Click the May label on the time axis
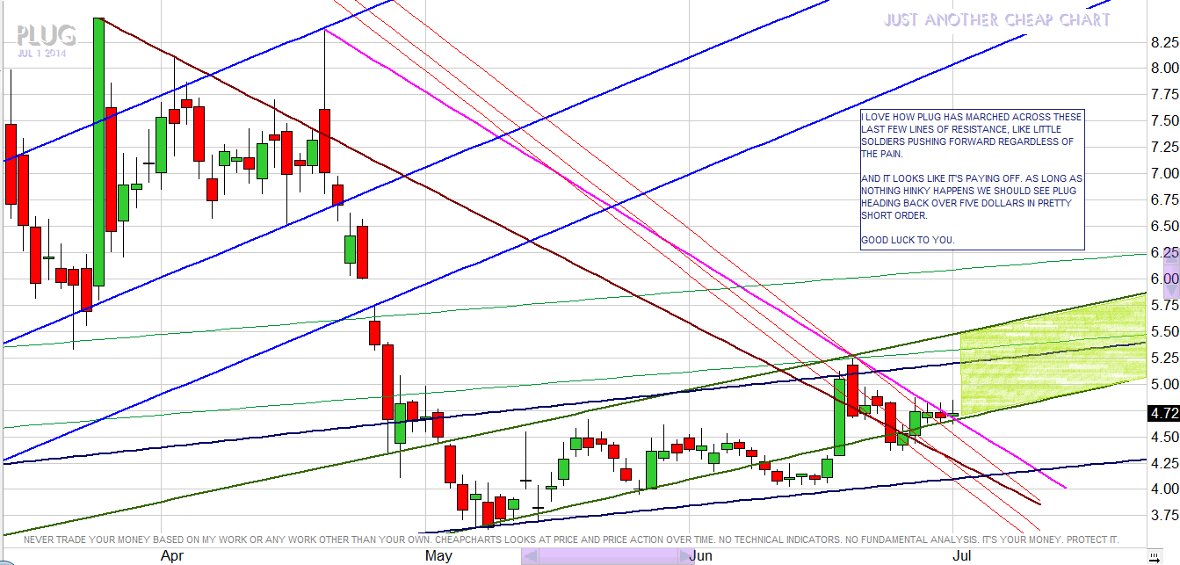The height and width of the screenshot is (565, 1180). [438, 555]
